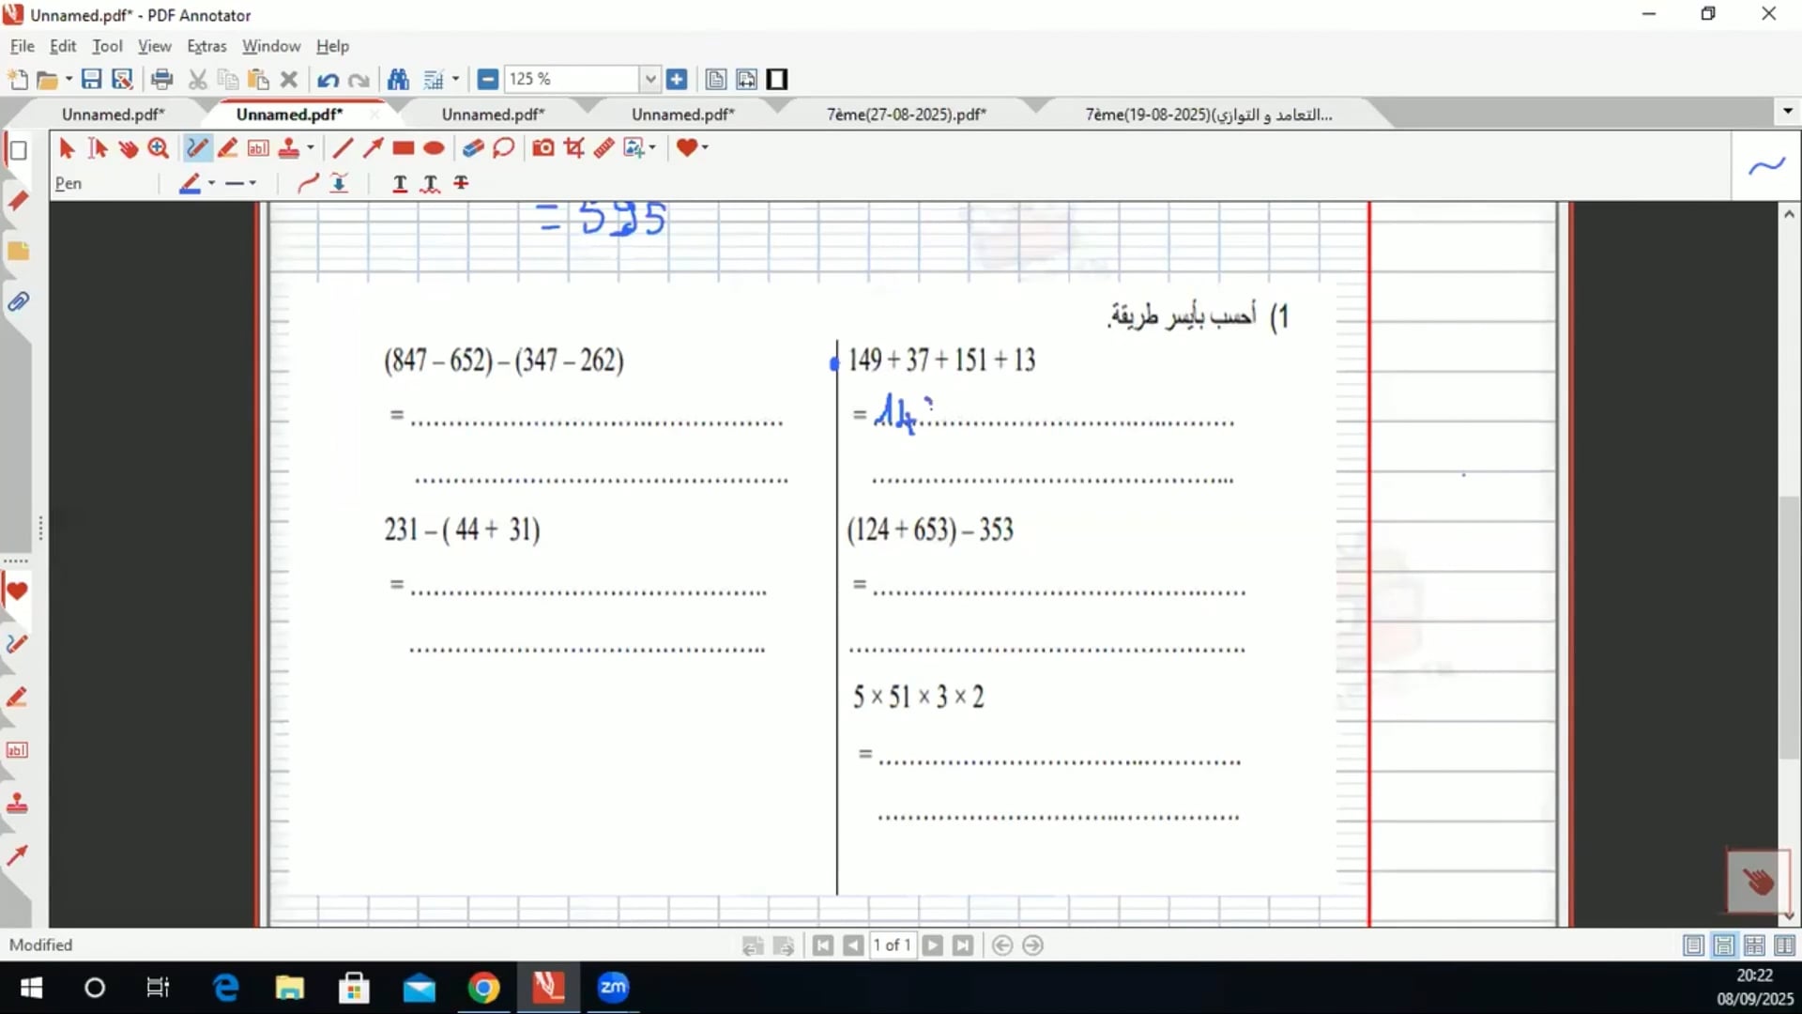1802x1014 pixels.
Task: Select the Snapshot camera tool
Action: point(542,148)
